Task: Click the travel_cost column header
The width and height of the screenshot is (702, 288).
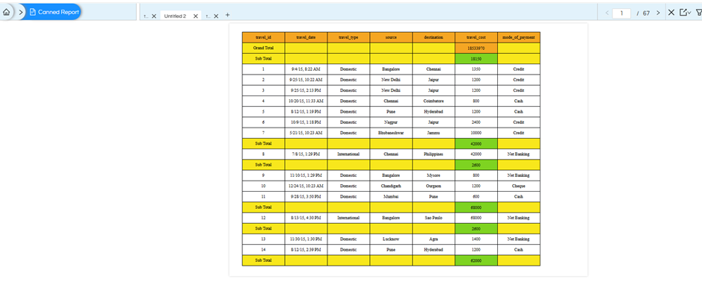Action: (476, 37)
